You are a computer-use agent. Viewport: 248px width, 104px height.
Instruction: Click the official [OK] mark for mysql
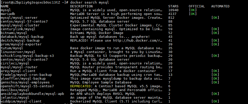click(193, 10)
